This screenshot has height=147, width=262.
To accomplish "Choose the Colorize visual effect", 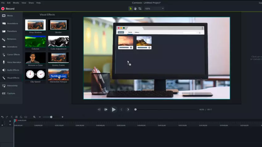I will point(35,41).
